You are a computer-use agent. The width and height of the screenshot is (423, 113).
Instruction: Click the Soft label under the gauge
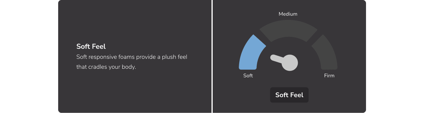tap(248, 76)
